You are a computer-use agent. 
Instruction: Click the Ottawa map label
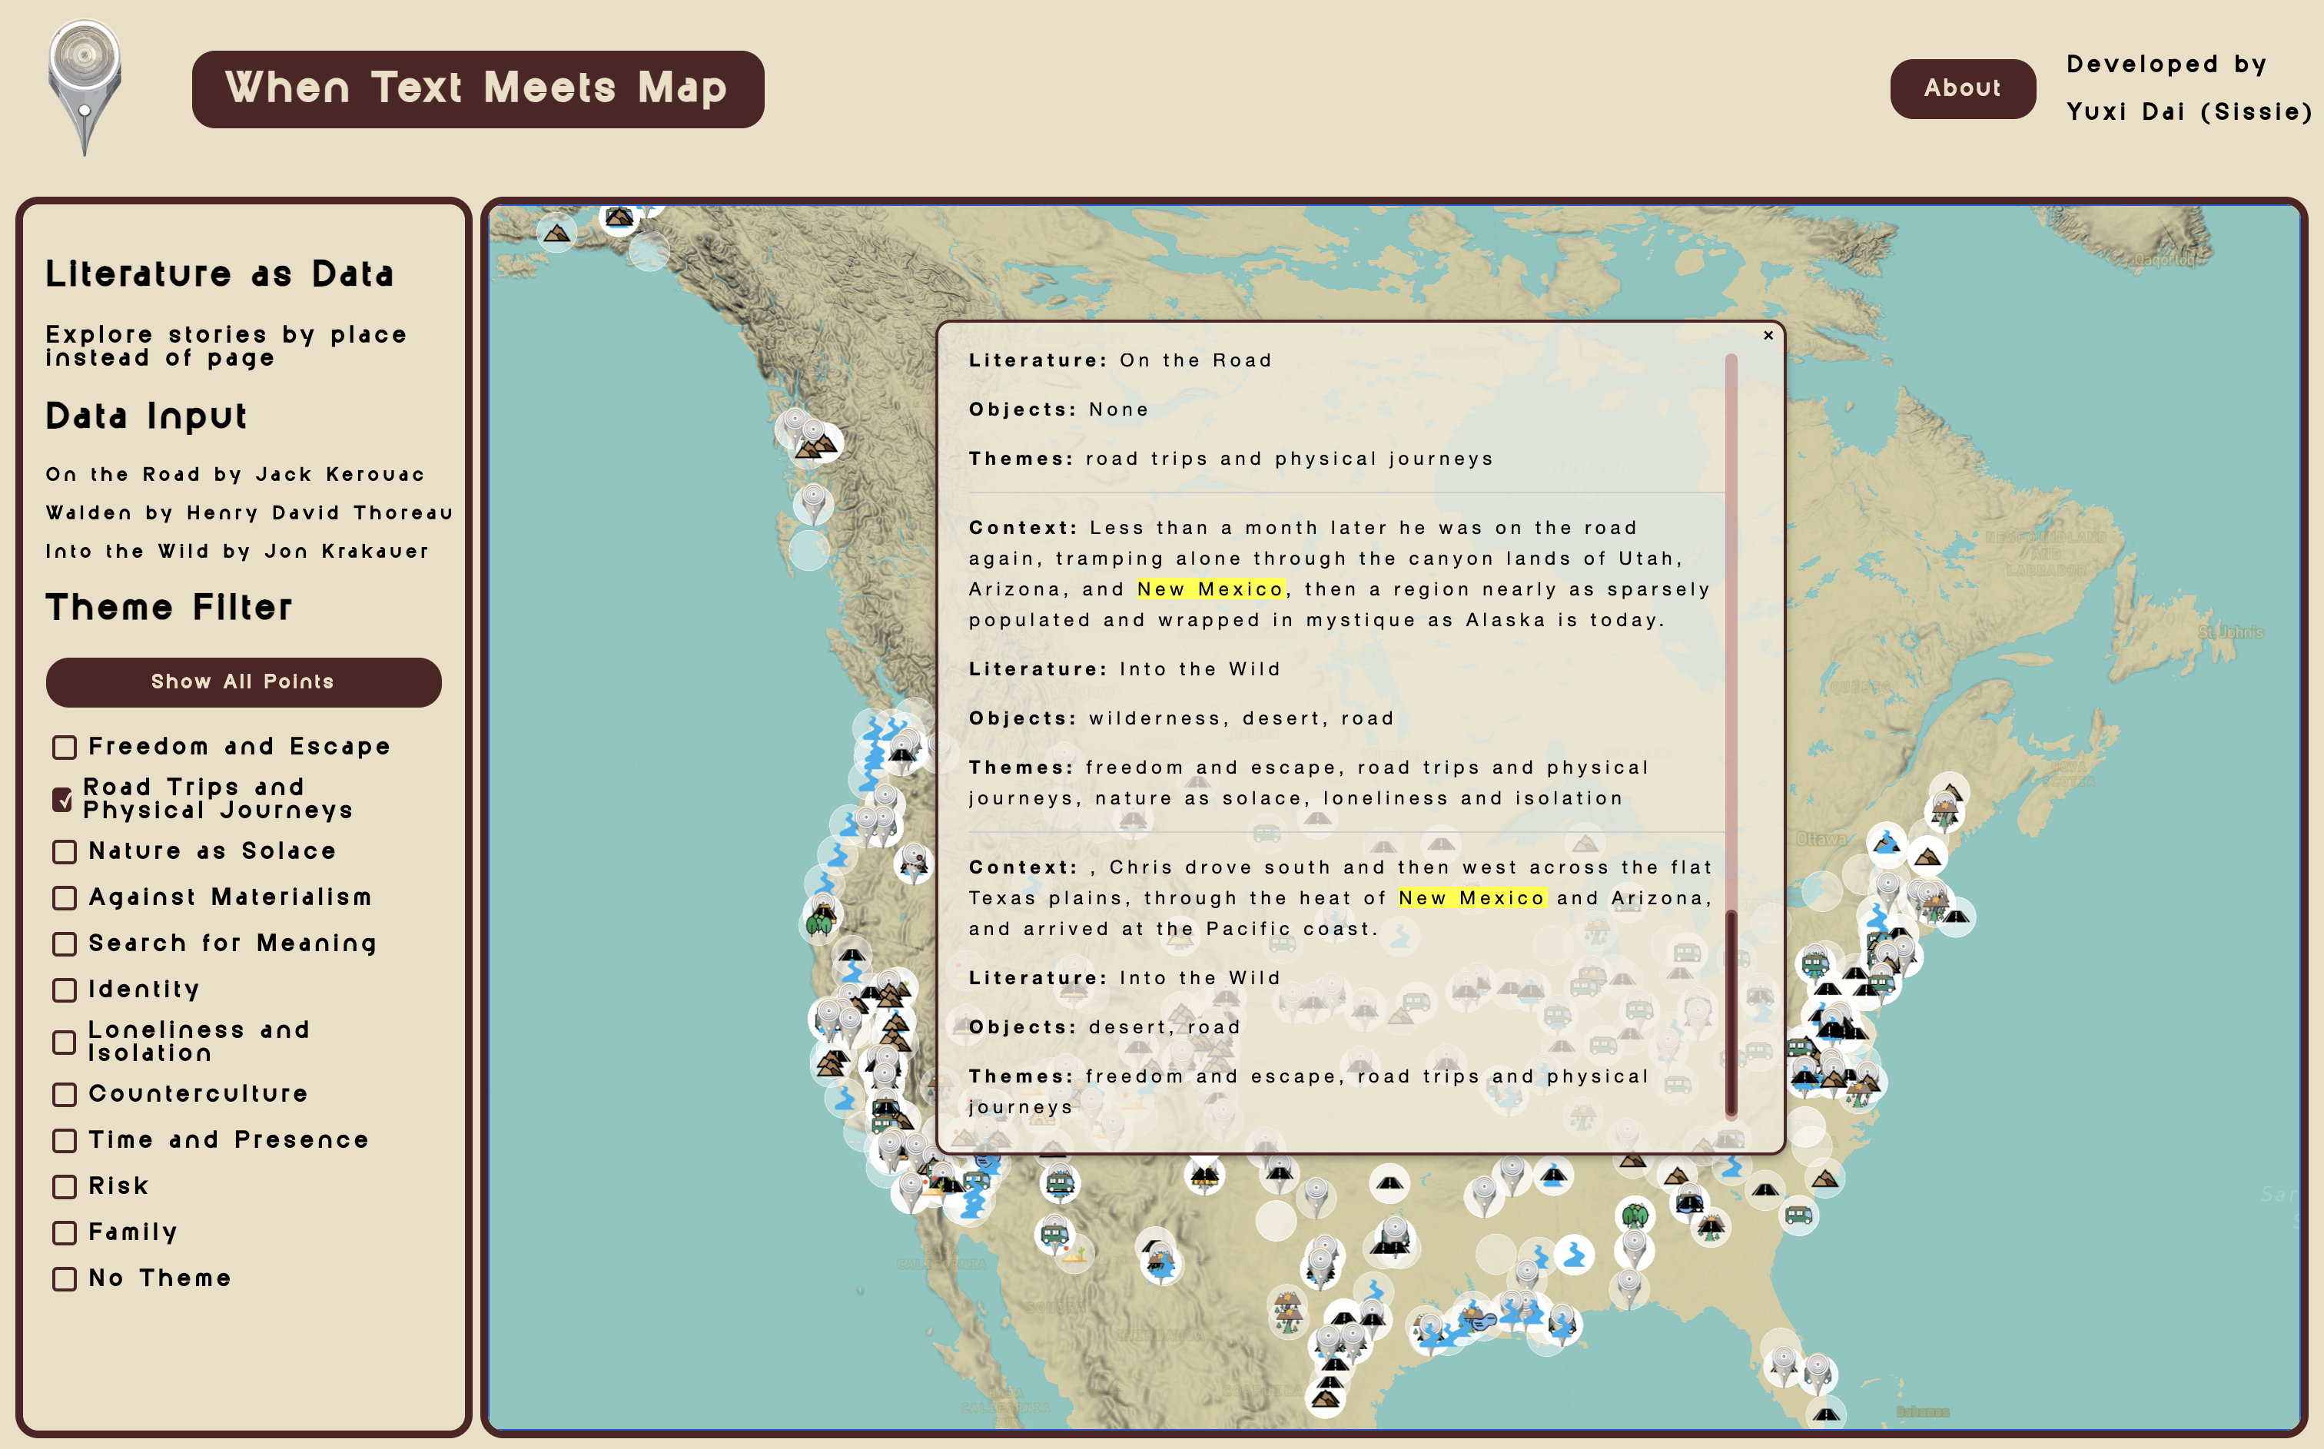[x=1821, y=840]
